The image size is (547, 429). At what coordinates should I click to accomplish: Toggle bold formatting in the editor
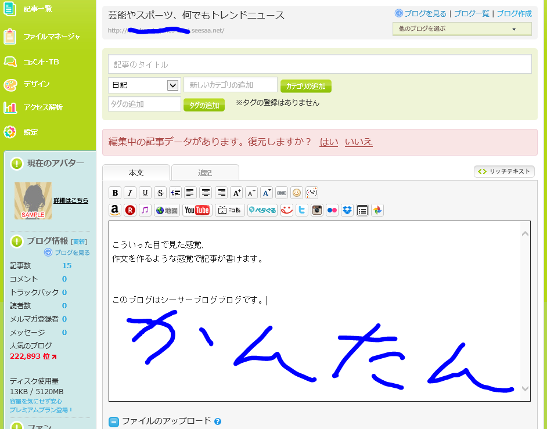pyautogui.click(x=114, y=192)
